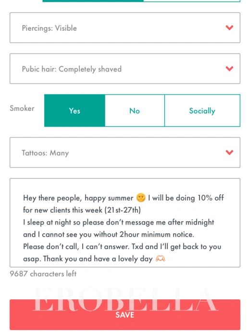
Task: Click the sun emoji in the description
Action: (141, 198)
